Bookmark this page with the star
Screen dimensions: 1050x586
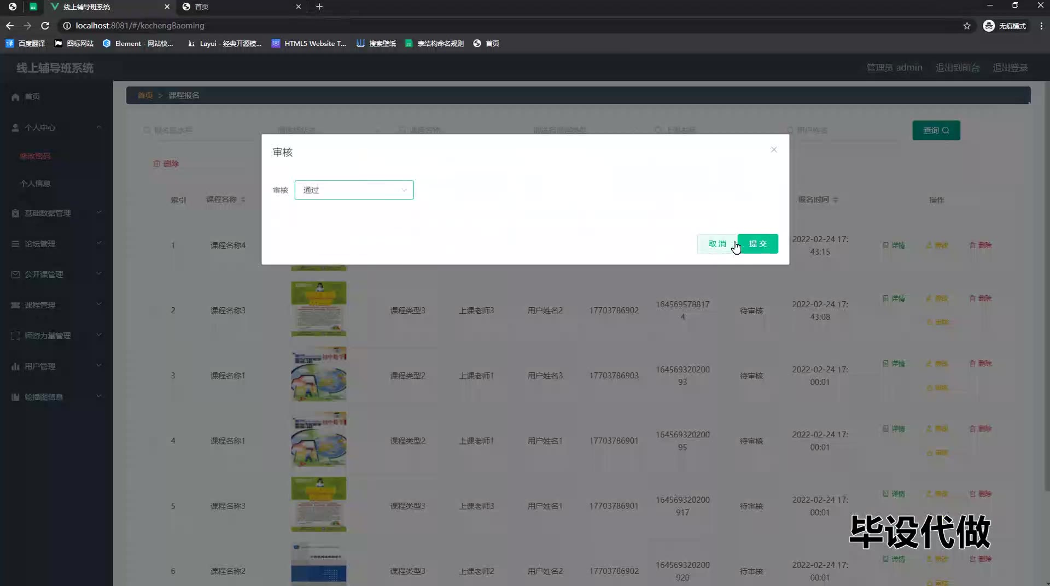coord(967,26)
